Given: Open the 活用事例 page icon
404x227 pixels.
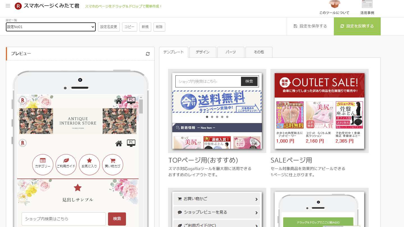Looking at the screenshot, I should (x=367, y=4).
